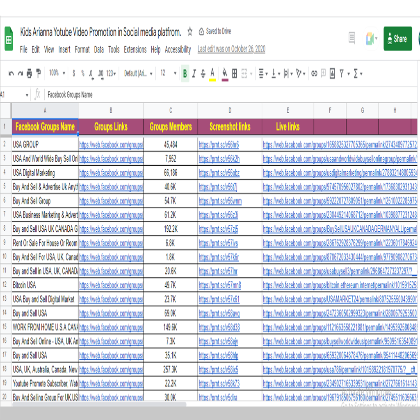
Task: Toggle strikethrough formatting
Action: tap(203, 73)
